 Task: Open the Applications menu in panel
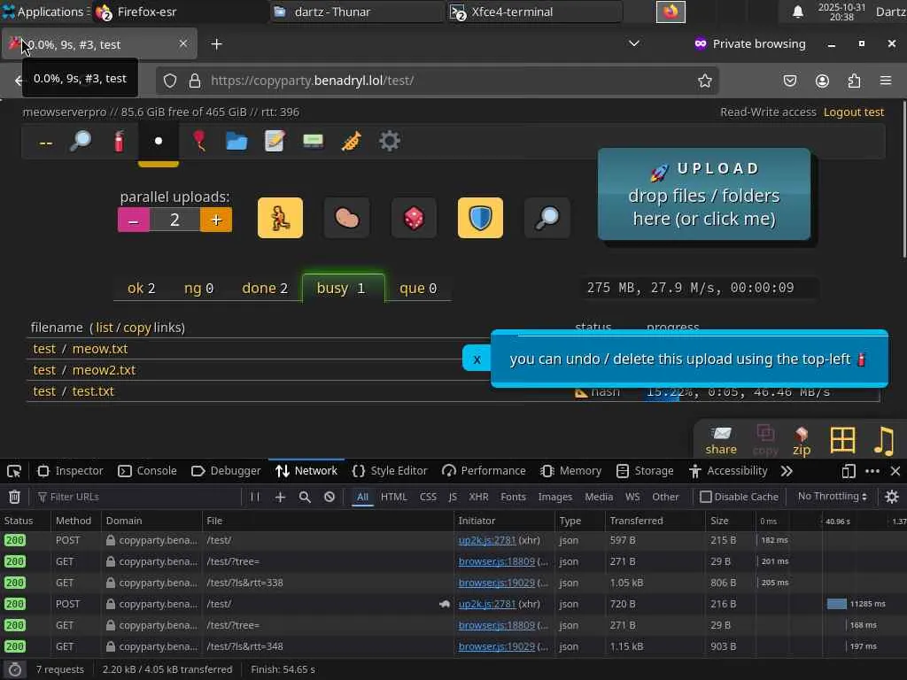(x=44, y=12)
